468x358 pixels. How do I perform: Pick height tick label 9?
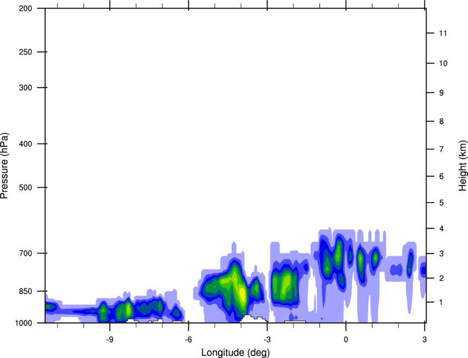click(x=442, y=93)
